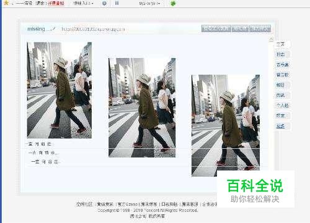Viewport: 310px width, 223px height.
Task: Open the 音乐盒 tab in the side menu
Action: coord(282,65)
